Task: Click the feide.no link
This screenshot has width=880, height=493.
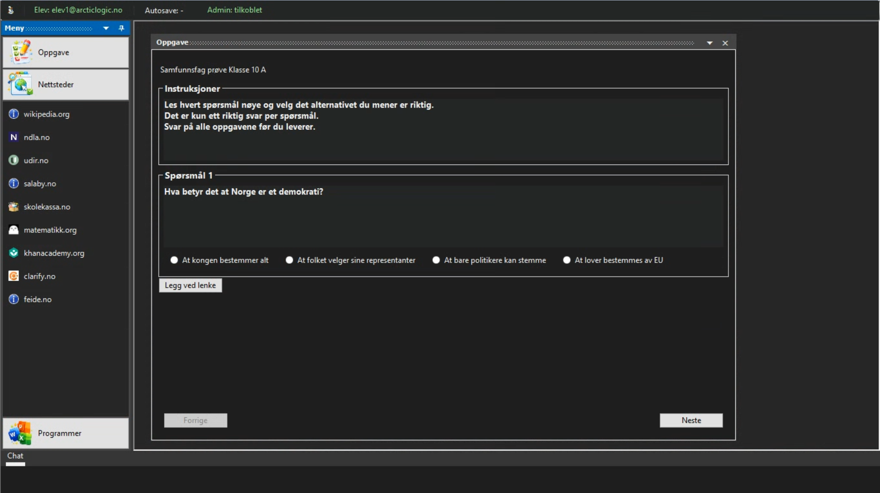Action: pos(38,299)
